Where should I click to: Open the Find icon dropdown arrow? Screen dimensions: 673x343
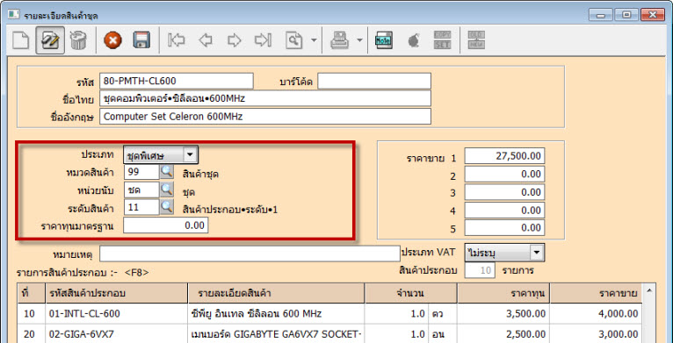point(314,40)
